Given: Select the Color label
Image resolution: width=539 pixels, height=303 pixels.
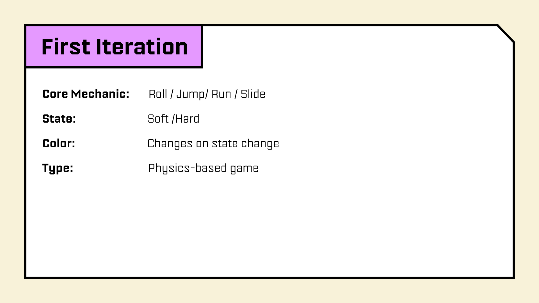Looking at the screenshot, I should 59,143.
